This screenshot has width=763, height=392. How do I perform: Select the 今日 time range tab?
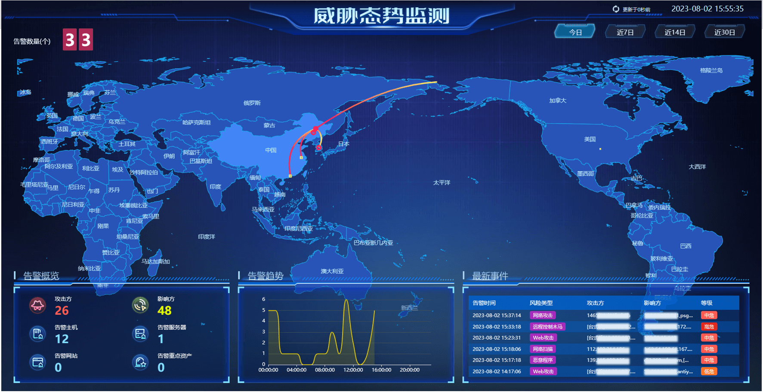click(x=575, y=32)
